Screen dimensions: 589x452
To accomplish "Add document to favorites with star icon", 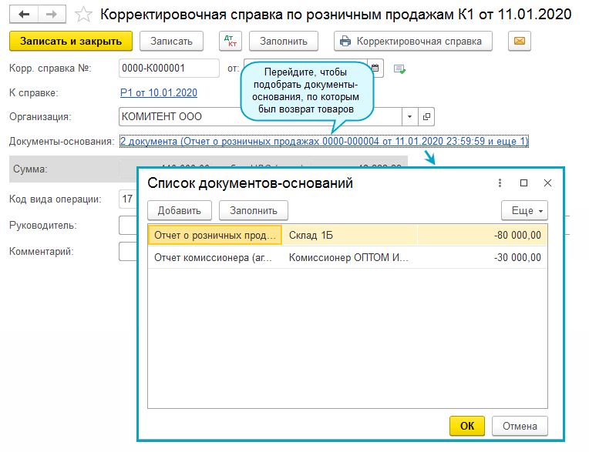I will [x=83, y=15].
